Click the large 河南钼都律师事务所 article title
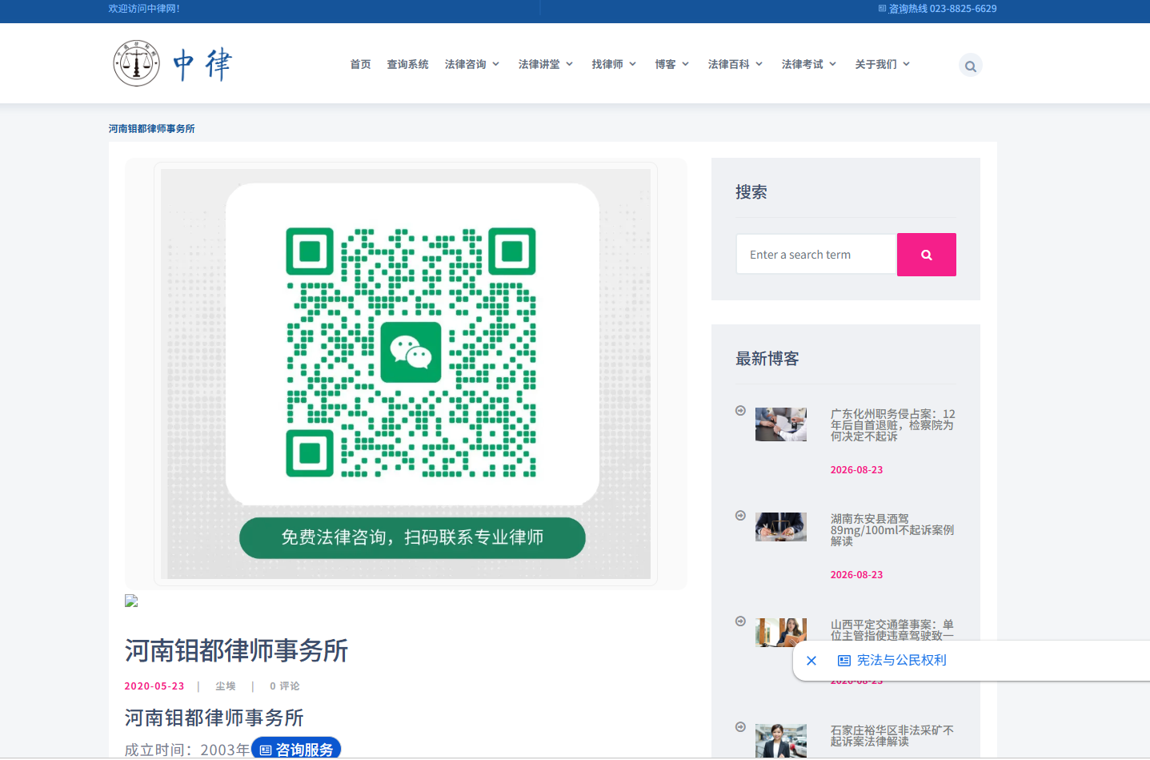 (237, 650)
